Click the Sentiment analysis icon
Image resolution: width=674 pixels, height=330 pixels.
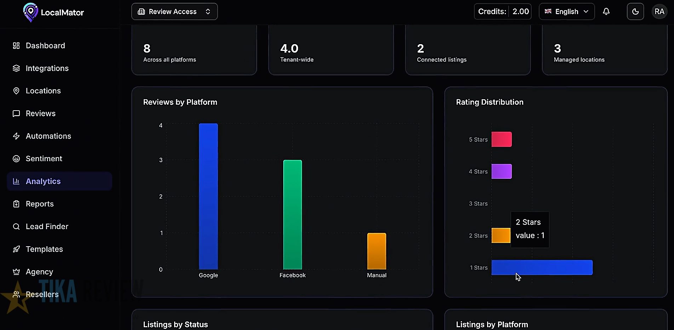pos(16,159)
